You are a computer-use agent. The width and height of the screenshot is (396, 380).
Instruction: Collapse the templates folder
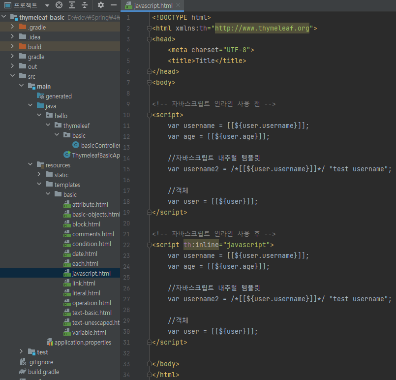pos(39,184)
